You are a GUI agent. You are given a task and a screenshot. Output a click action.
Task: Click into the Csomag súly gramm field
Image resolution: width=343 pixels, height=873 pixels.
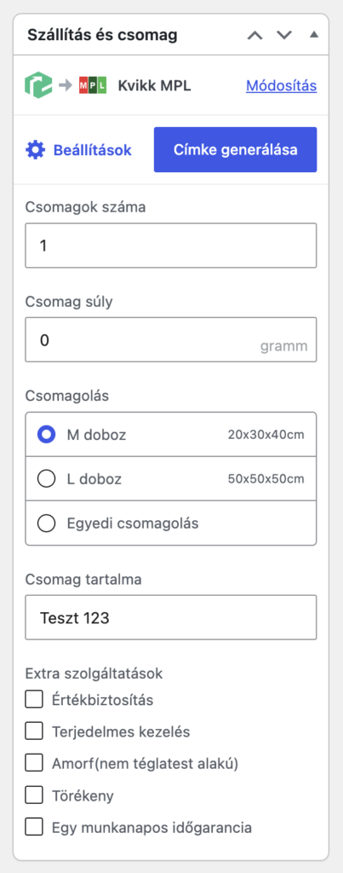171,339
